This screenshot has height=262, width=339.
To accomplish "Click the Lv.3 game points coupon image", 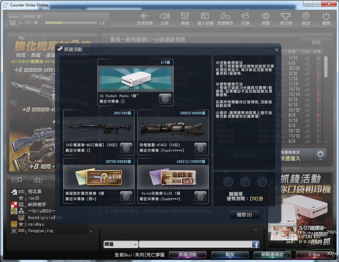I will tap(173, 177).
